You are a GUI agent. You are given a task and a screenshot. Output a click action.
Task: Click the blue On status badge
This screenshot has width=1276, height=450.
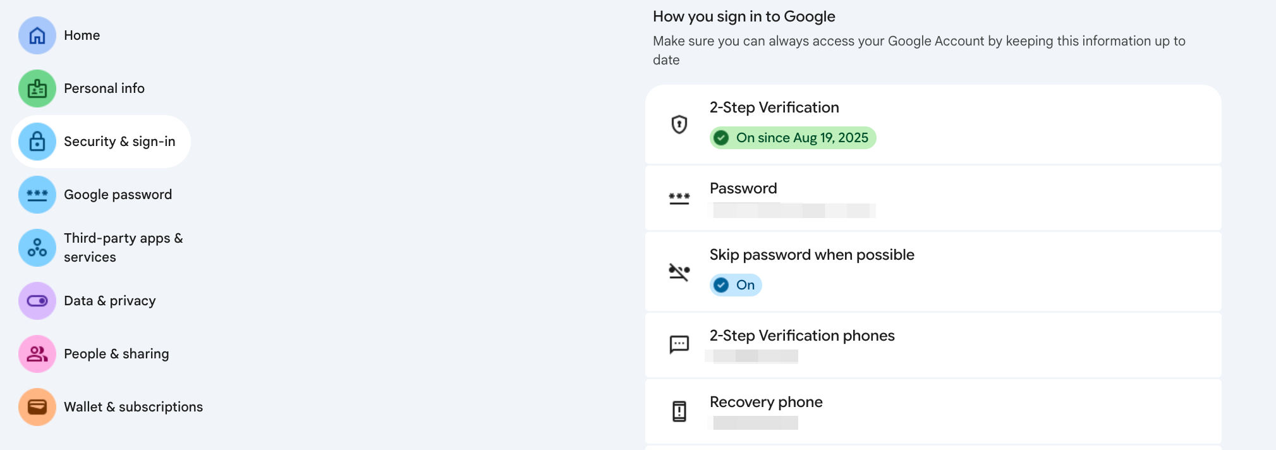[736, 285]
